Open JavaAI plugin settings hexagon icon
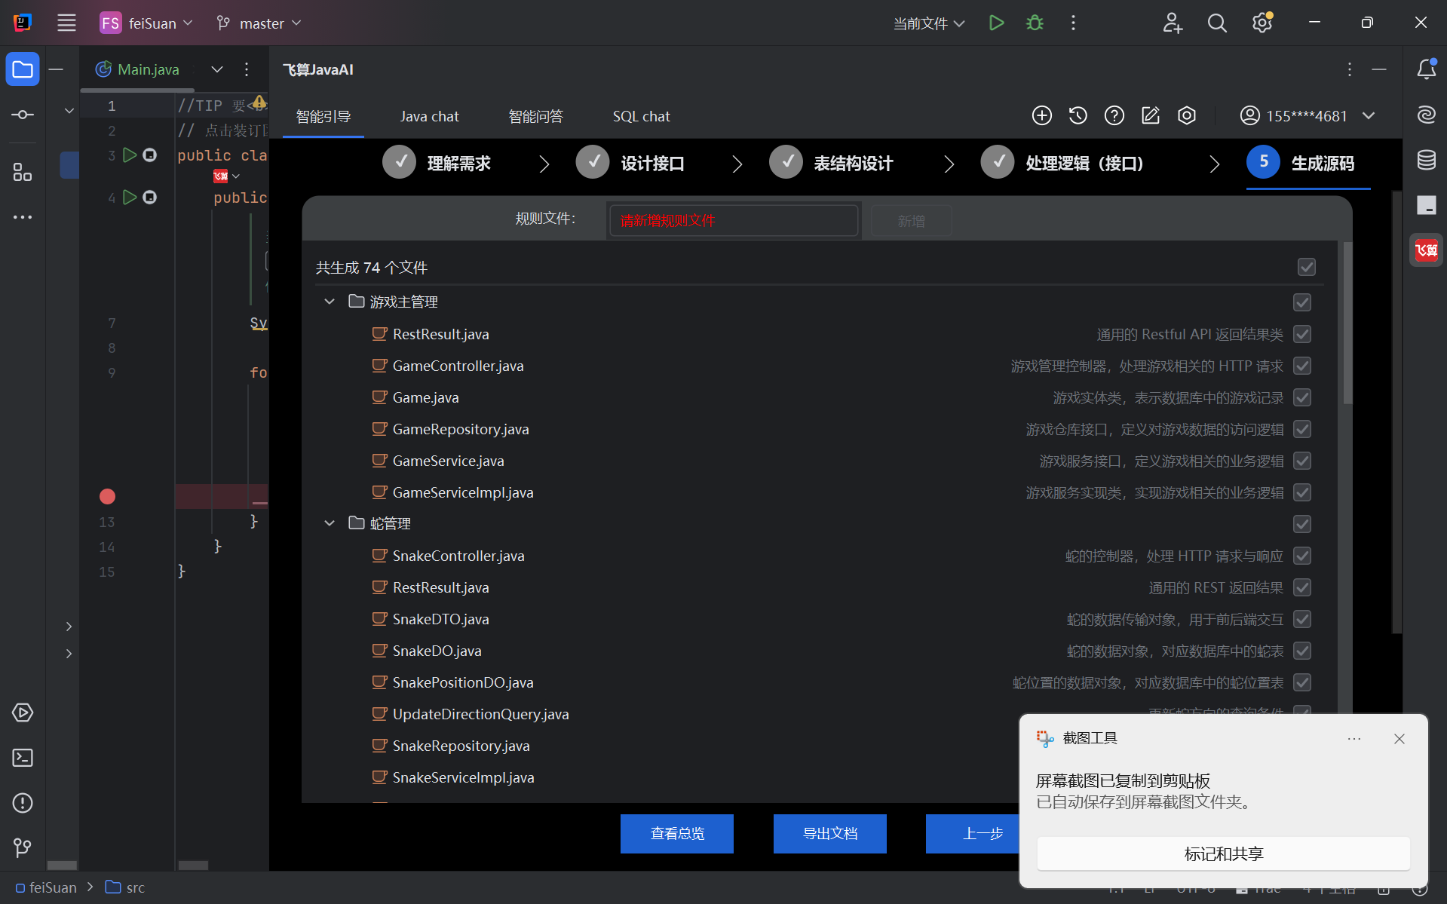This screenshot has height=904, width=1447. (x=1187, y=115)
